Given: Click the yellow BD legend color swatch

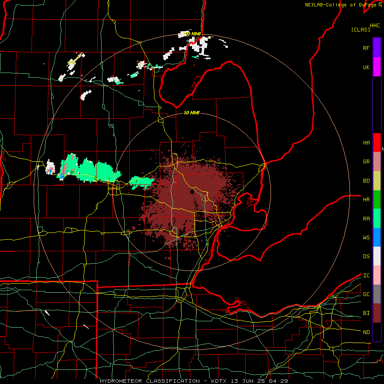Looking at the screenshot, I should (x=377, y=181).
